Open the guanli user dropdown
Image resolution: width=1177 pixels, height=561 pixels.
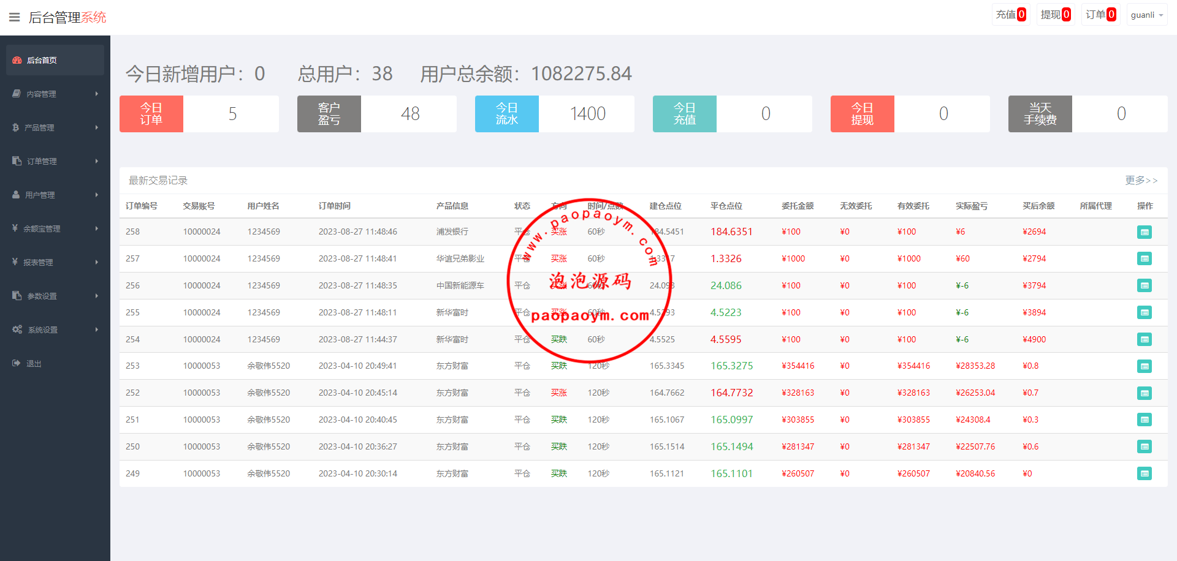pyautogui.click(x=1146, y=15)
